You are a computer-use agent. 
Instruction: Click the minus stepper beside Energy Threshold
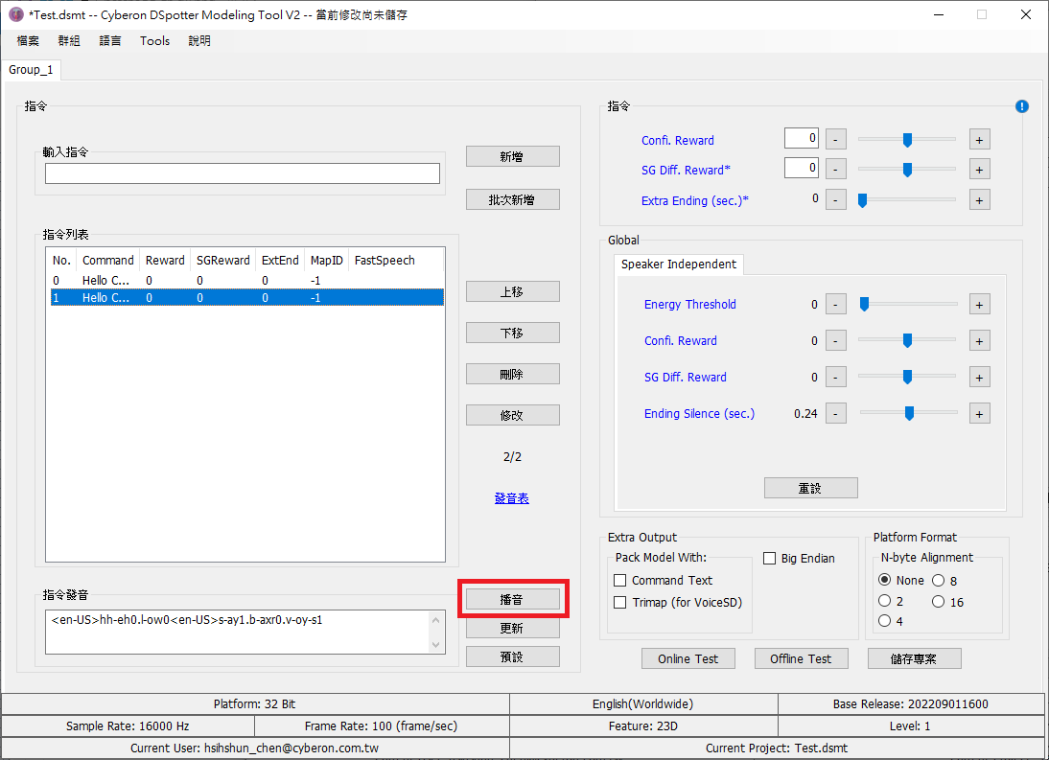[835, 304]
